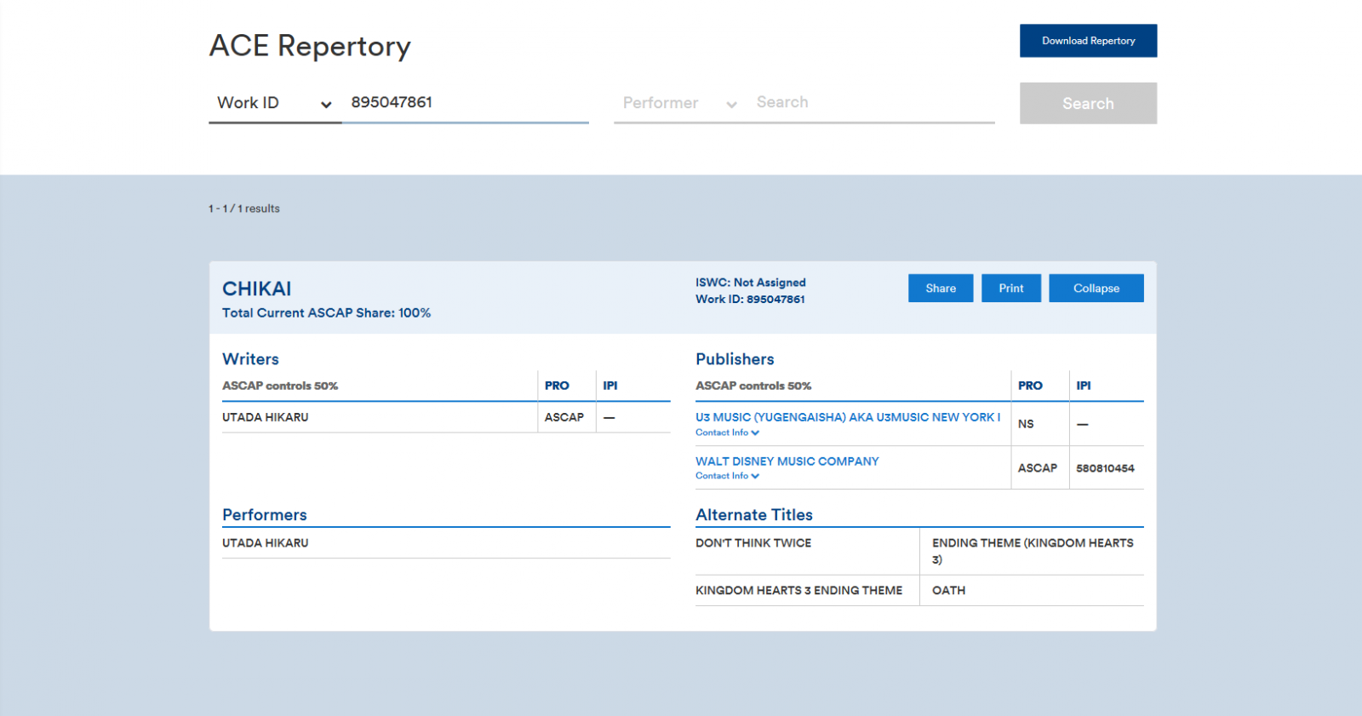Click the DON'T THINK TWICE alternate title
Image resolution: width=1362 pixels, height=716 pixels.
753,543
